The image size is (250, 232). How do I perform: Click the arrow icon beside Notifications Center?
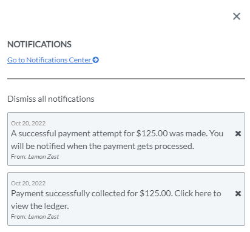click(96, 60)
